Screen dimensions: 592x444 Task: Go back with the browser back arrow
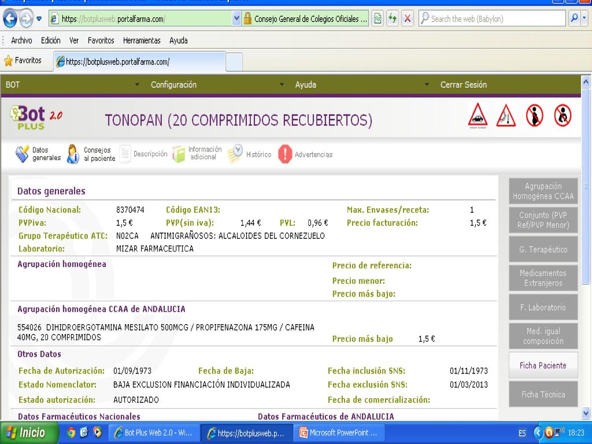tap(10, 18)
